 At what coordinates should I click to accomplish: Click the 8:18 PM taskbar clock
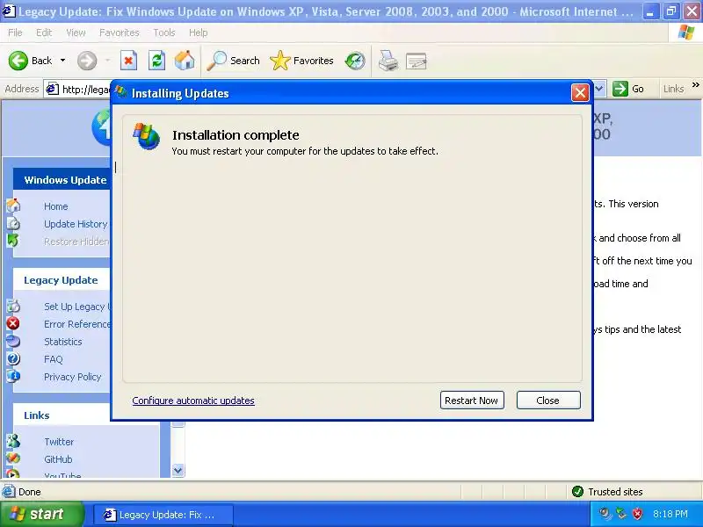tap(670, 514)
